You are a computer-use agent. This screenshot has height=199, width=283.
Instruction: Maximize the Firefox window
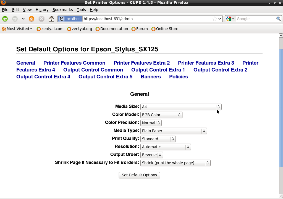tap(275, 3)
